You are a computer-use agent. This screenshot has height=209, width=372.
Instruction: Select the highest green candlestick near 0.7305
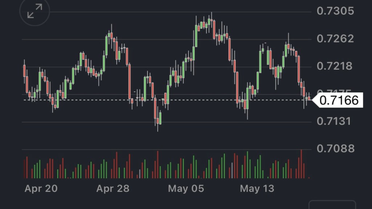[210, 21]
